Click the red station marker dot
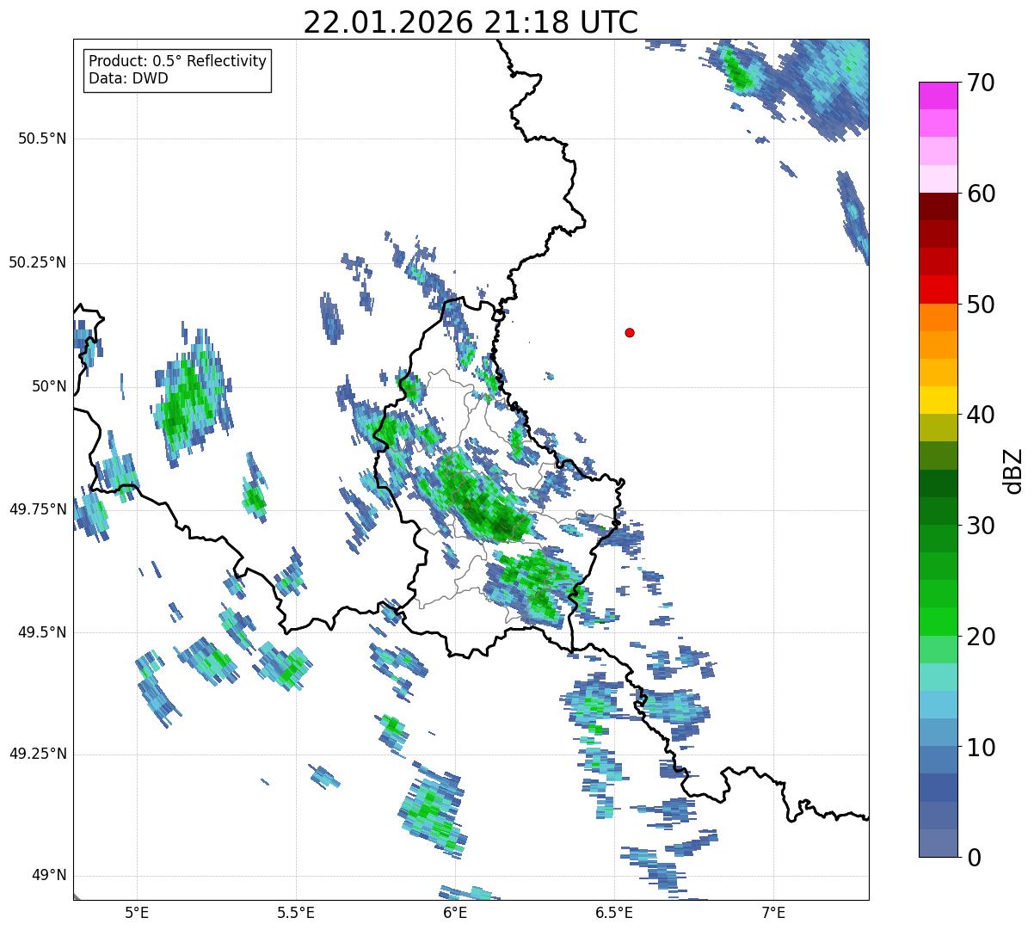Image resolution: width=1034 pixels, height=930 pixels. [x=630, y=332]
